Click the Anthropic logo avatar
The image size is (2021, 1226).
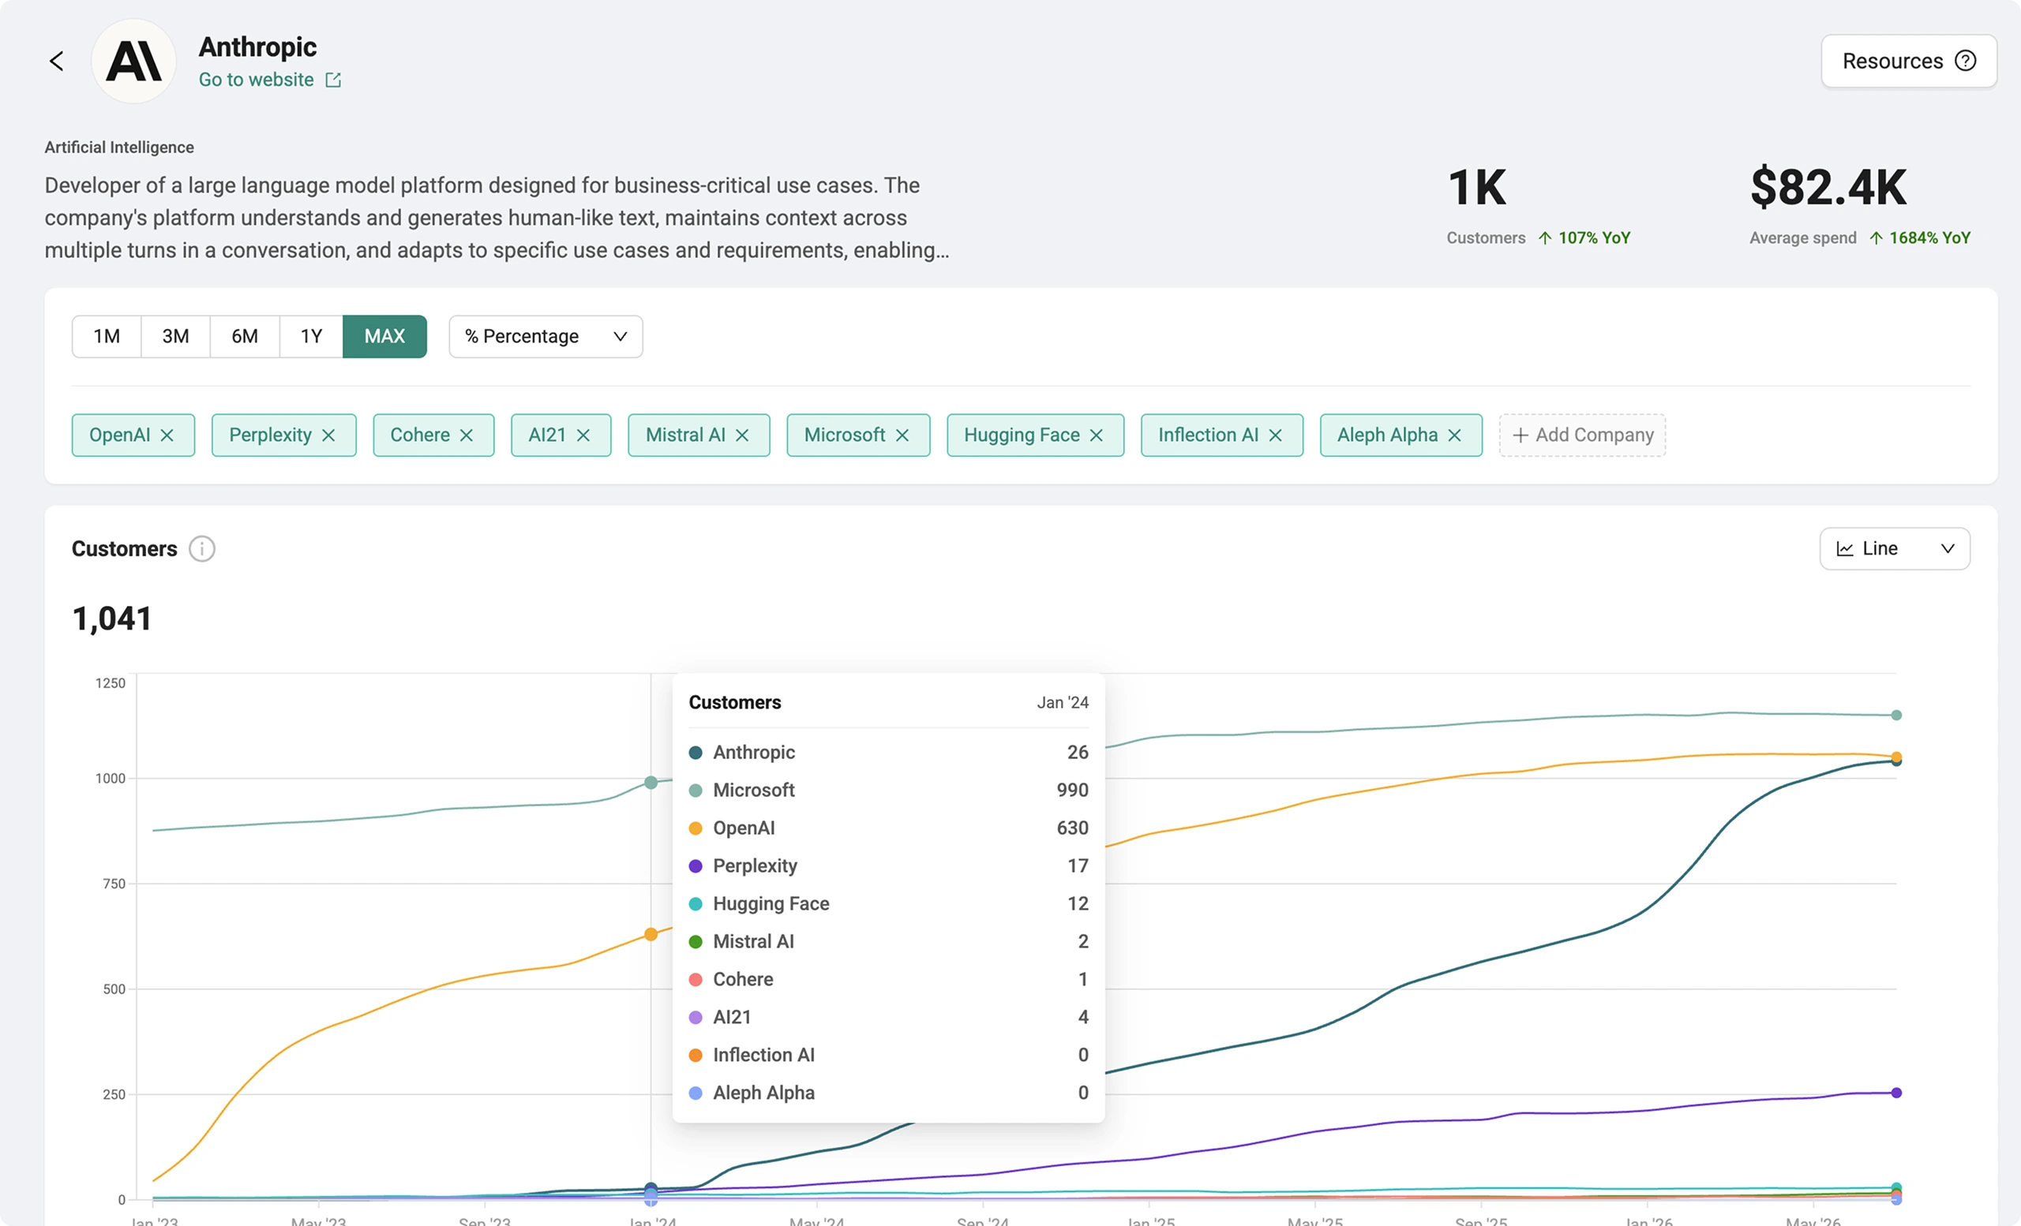(133, 61)
